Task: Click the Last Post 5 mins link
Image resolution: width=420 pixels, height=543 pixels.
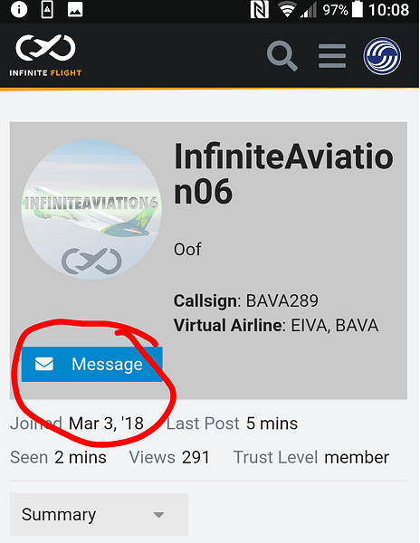Action: [232, 424]
